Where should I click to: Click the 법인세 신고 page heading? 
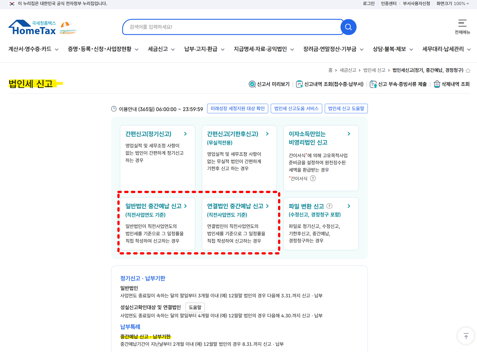coord(31,84)
